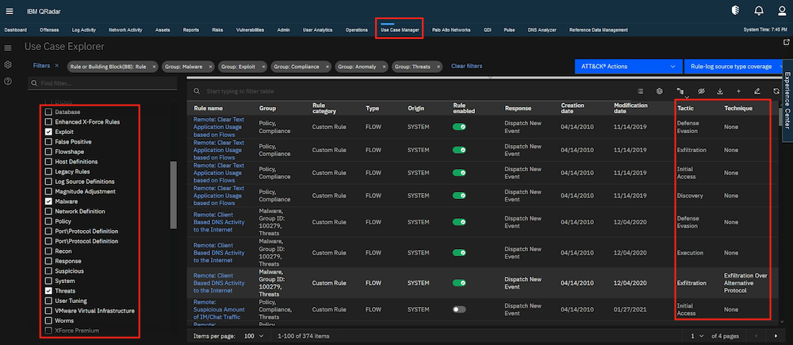Remove the 'Group: Threats' filter chip
The height and width of the screenshot is (345, 793).
pos(438,67)
